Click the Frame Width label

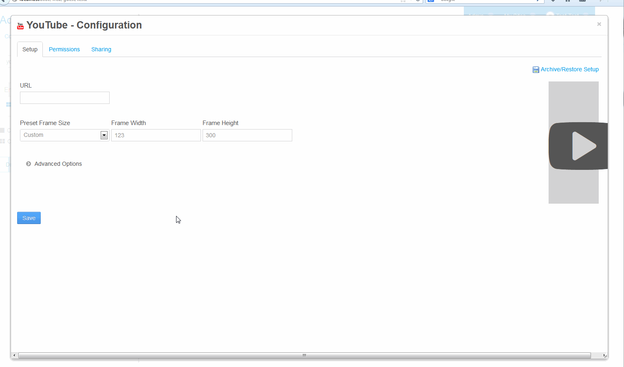tap(128, 123)
